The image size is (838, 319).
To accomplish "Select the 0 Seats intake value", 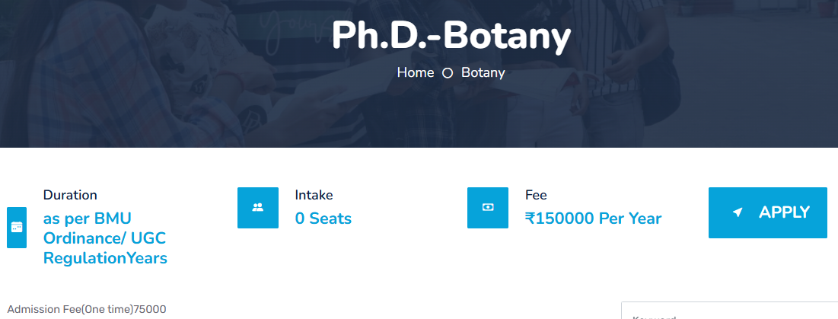I will [323, 219].
